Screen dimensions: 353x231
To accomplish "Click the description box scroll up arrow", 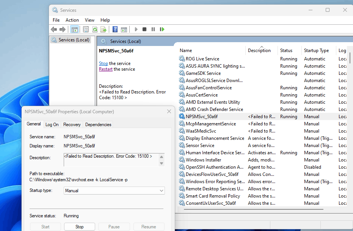I will (x=162, y=157).
